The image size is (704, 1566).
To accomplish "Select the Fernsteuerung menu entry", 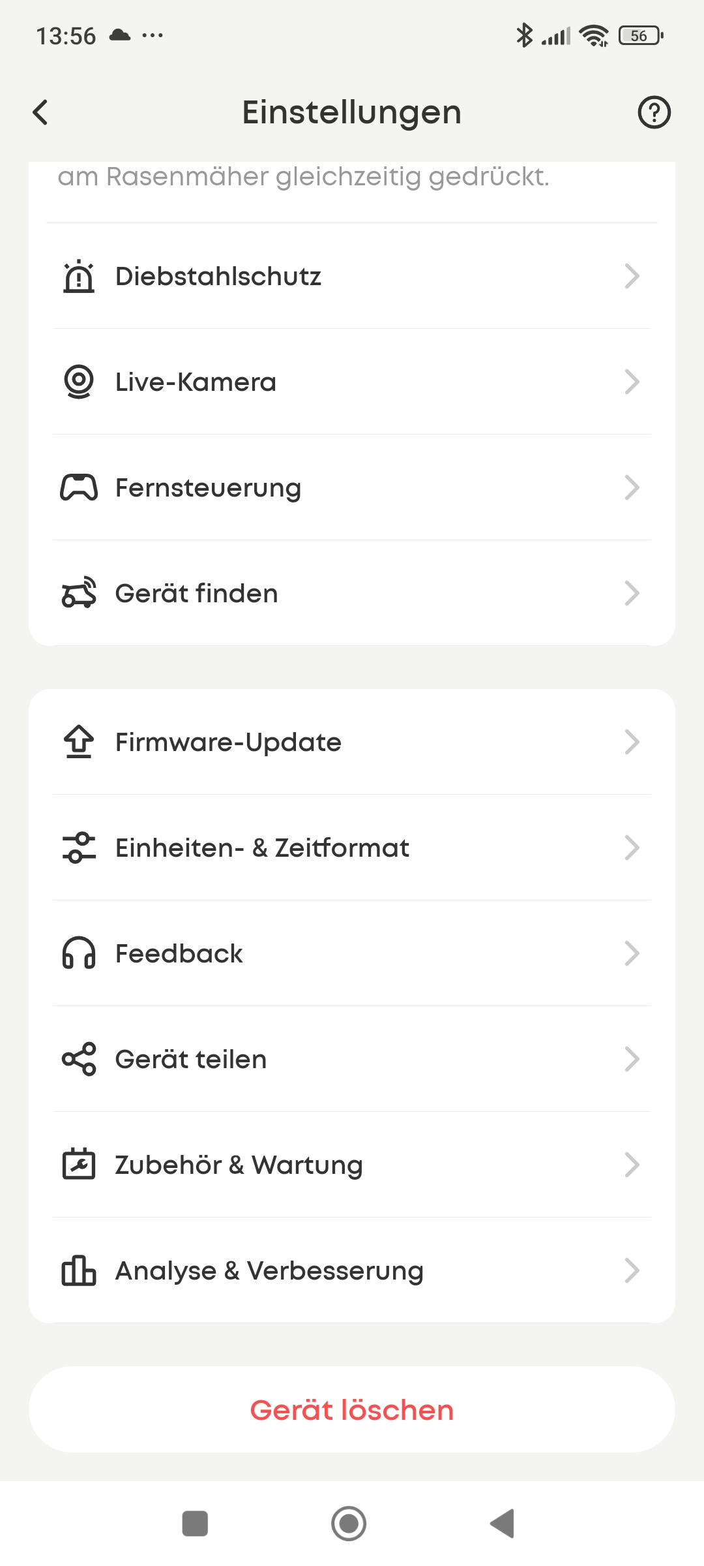I will click(208, 488).
